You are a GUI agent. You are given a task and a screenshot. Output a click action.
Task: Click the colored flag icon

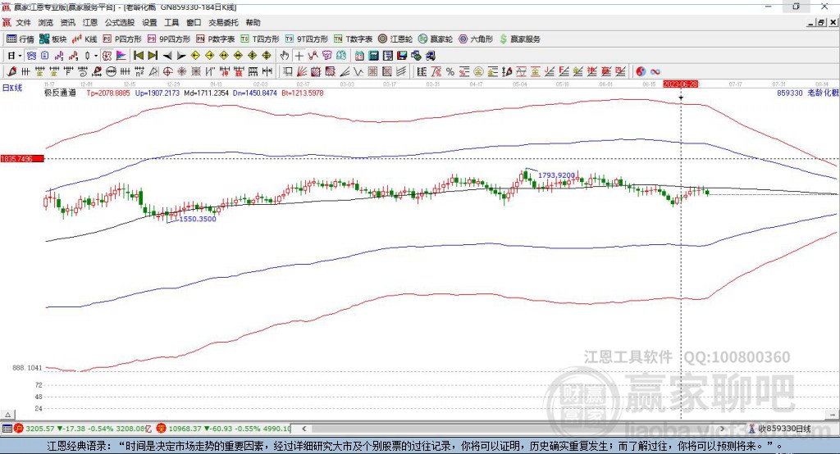tap(121, 56)
